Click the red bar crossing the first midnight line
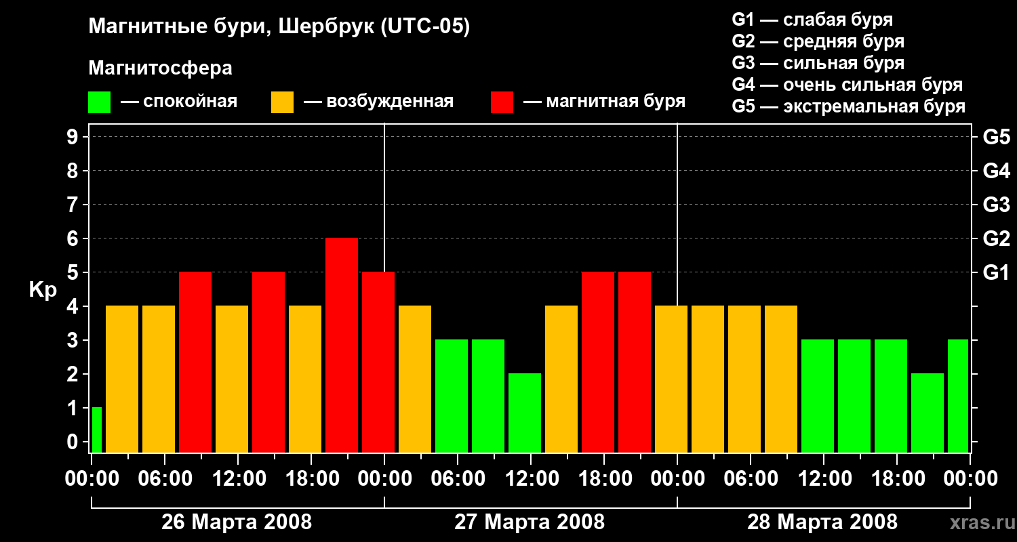 click(x=378, y=362)
